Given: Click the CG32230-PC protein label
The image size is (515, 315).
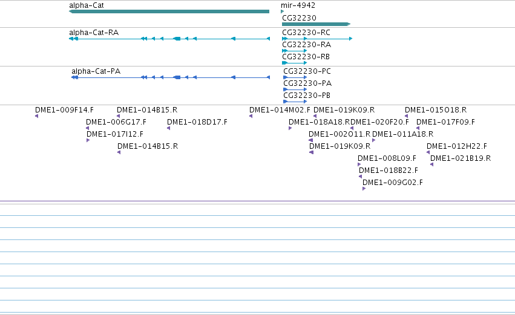Looking at the screenshot, I should pos(307,71).
